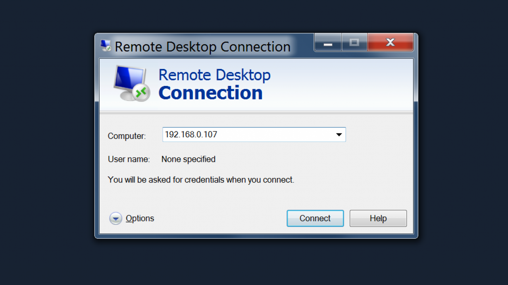Click the large monitor logo in banner
The height and width of the screenshot is (285, 508).
point(132,84)
